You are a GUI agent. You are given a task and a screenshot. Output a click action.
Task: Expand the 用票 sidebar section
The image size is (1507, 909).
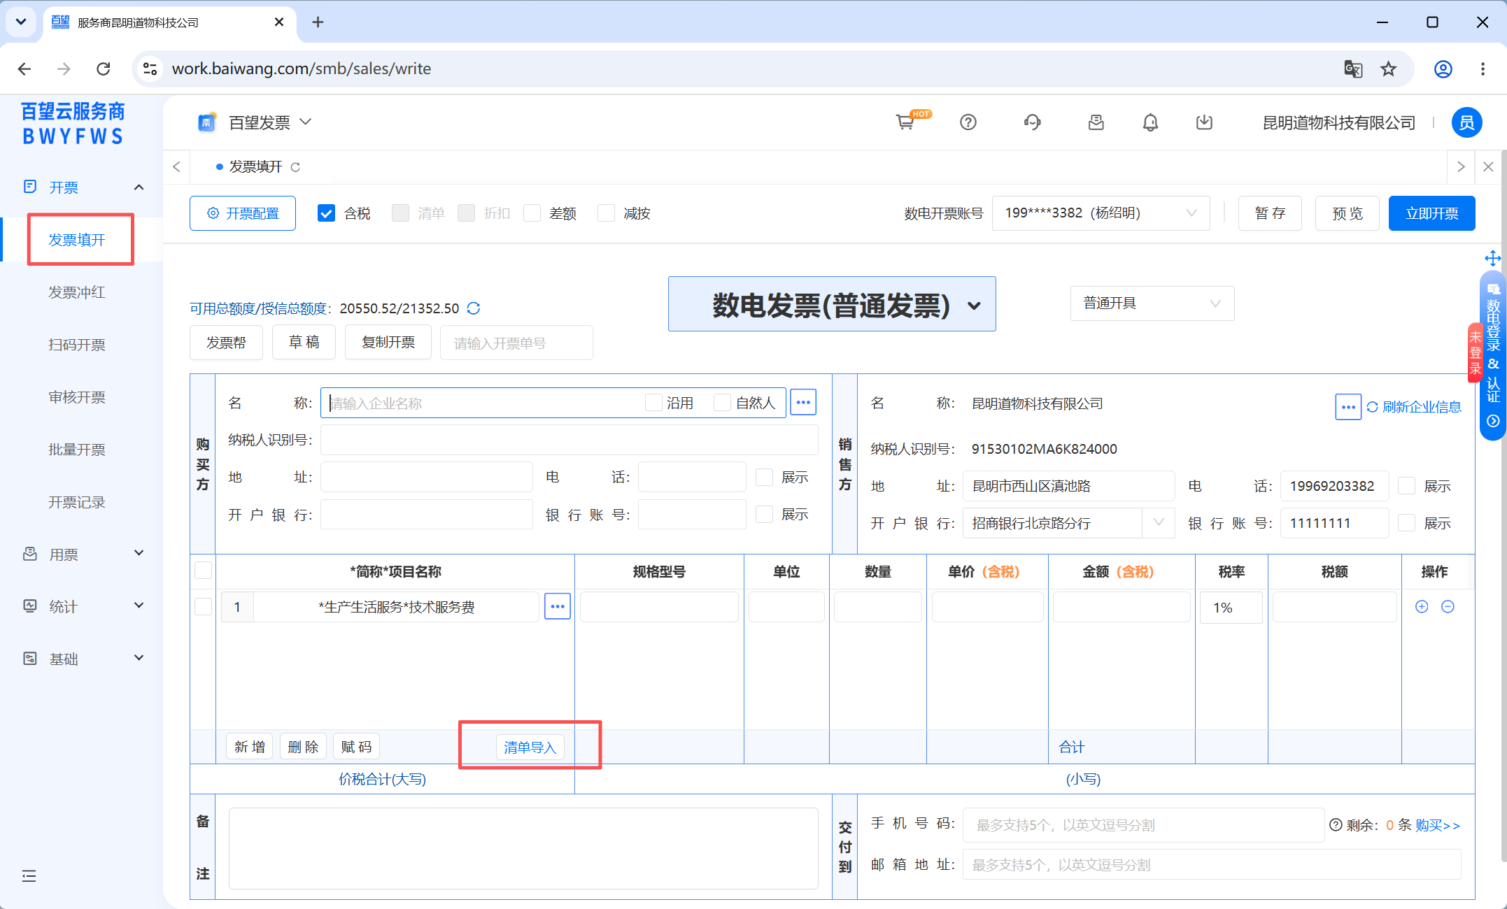(x=139, y=553)
